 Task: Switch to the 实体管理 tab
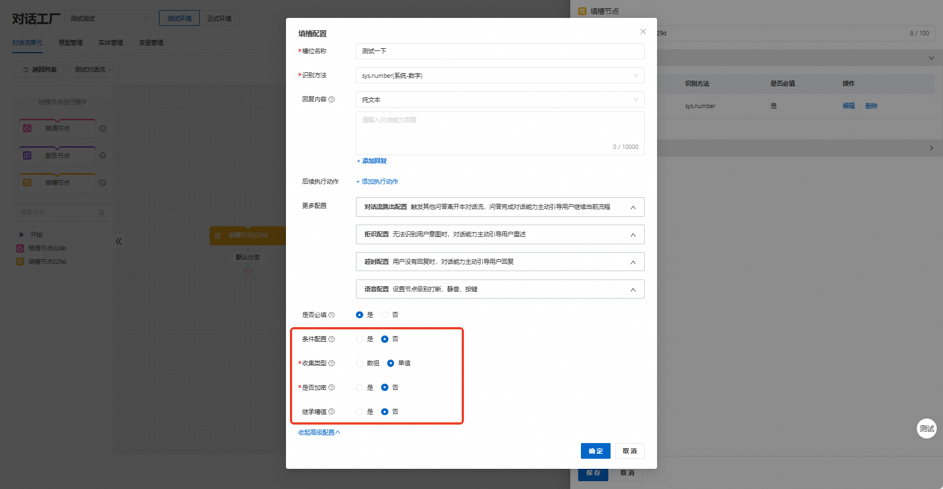tap(111, 43)
